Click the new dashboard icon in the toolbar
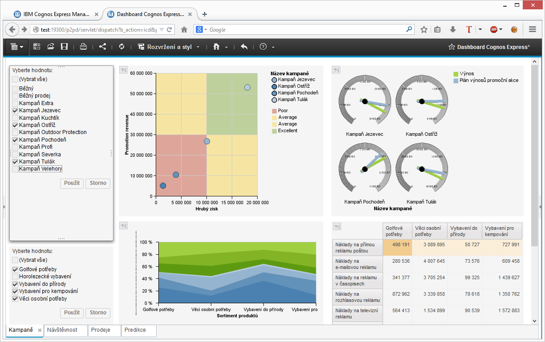 [37, 47]
